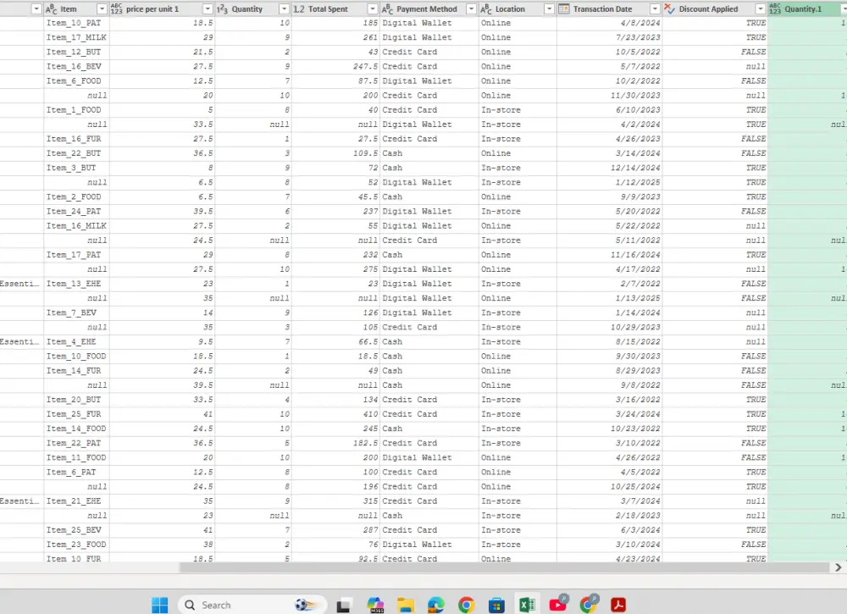847x614 pixels.
Task: Click the true/false type icon for Discount Applied
Action: pyautogui.click(x=670, y=8)
